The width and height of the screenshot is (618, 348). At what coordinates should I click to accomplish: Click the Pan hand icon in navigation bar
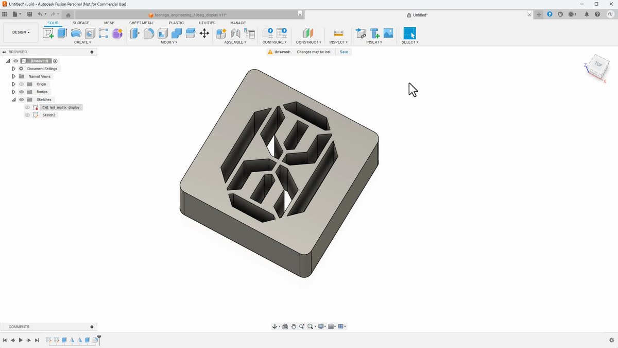294,326
